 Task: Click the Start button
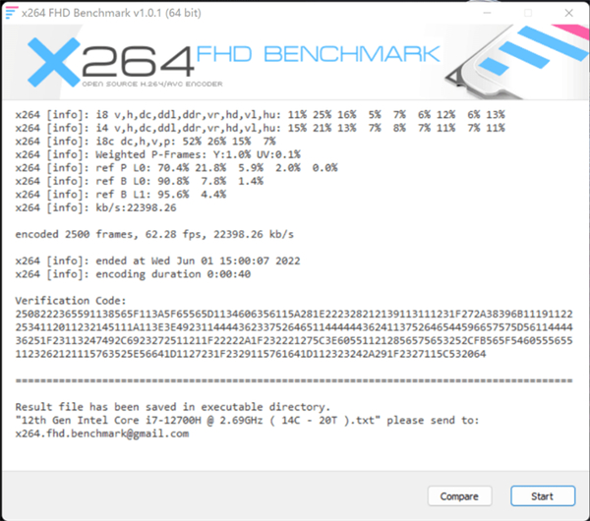[543, 496]
